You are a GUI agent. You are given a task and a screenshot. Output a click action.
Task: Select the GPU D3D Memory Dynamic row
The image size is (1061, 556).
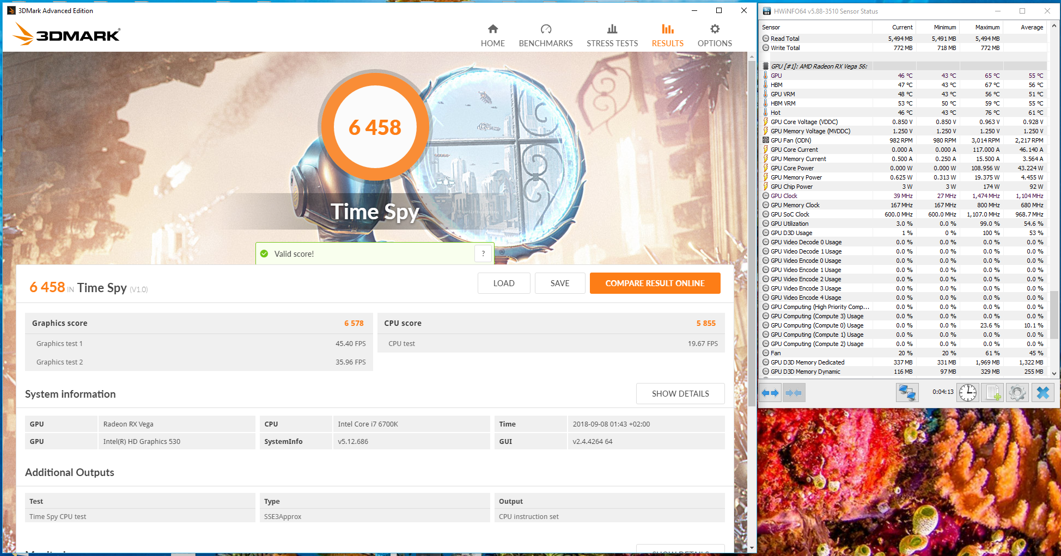[x=903, y=372]
